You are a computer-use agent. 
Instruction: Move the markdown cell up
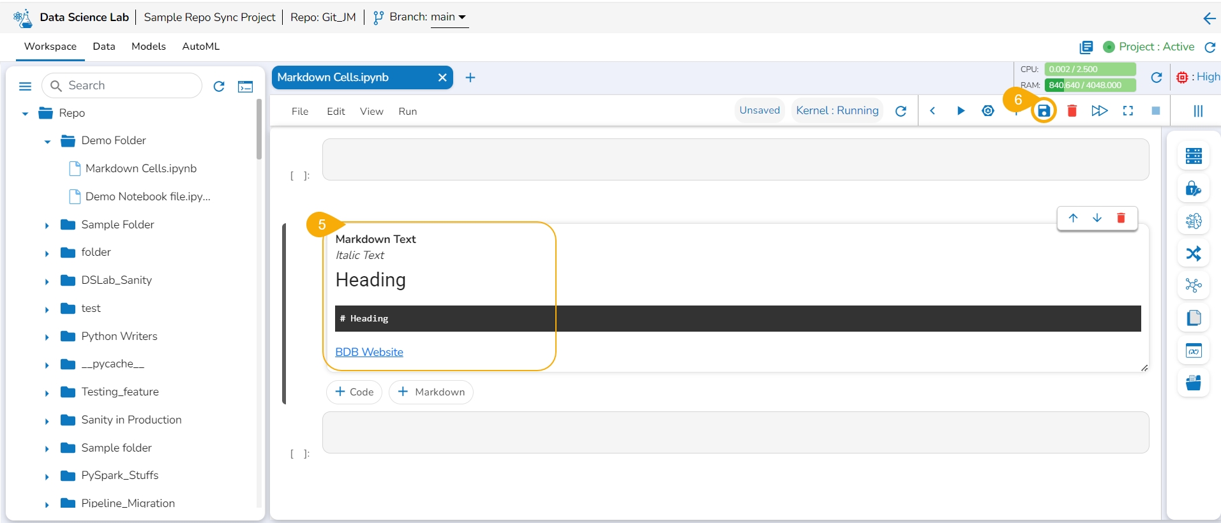[x=1073, y=218]
